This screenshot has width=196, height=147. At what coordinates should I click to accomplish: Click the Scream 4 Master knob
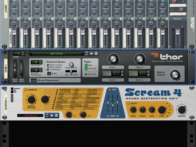tap(182, 110)
